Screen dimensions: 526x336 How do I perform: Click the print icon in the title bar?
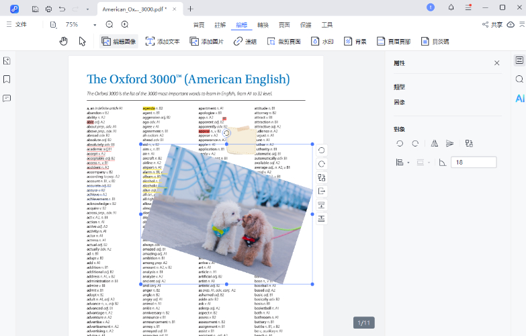click(48, 9)
